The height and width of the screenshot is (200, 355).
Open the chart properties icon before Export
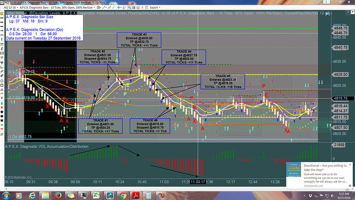[x=147, y=8]
